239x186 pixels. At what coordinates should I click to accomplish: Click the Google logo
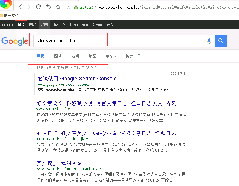pyautogui.click(x=15, y=41)
